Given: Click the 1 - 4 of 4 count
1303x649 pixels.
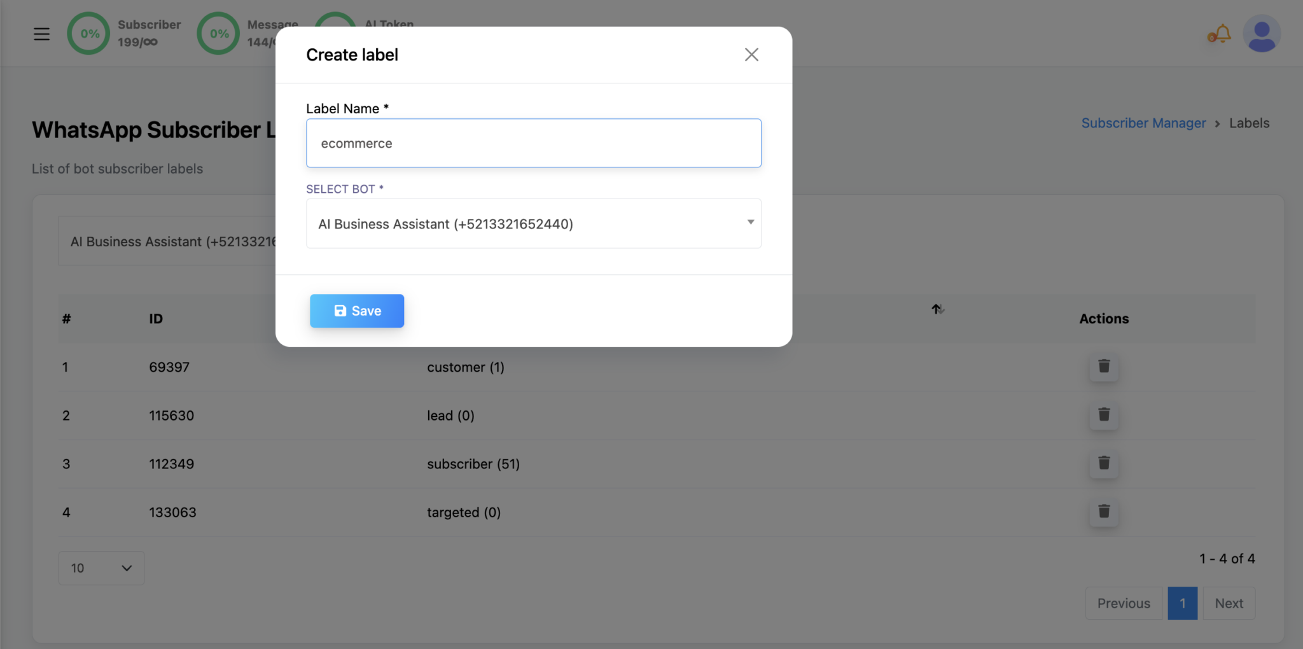Looking at the screenshot, I should [x=1227, y=559].
